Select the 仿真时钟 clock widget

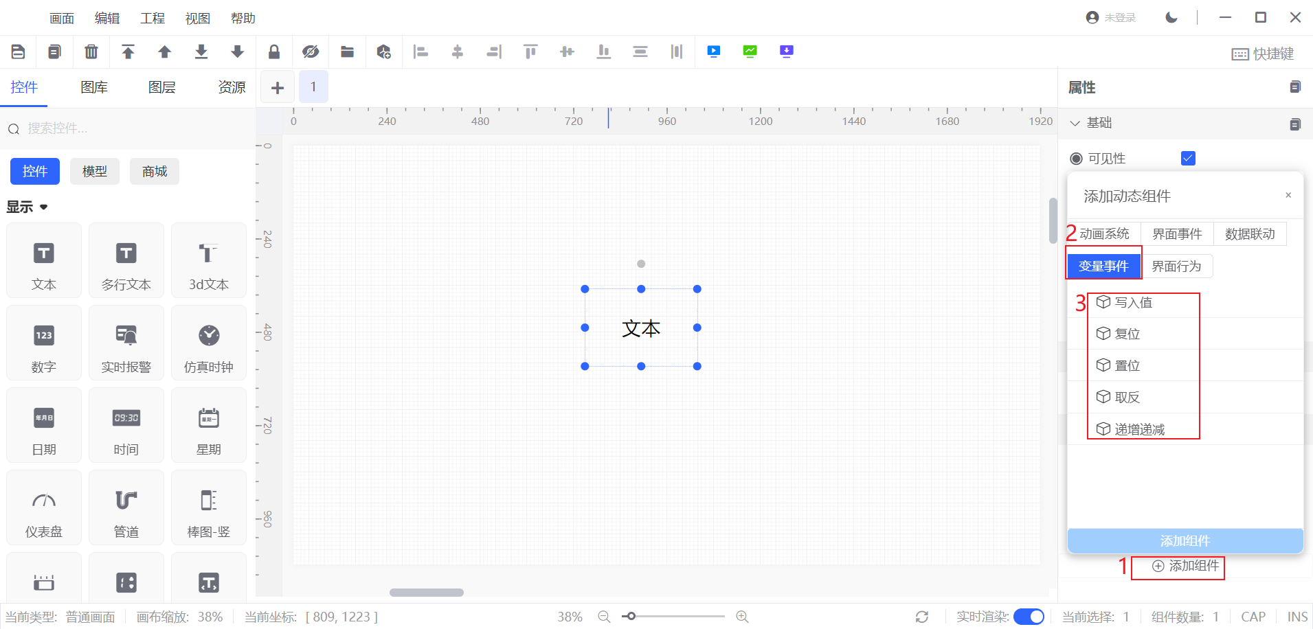click(x=209, y=343)
